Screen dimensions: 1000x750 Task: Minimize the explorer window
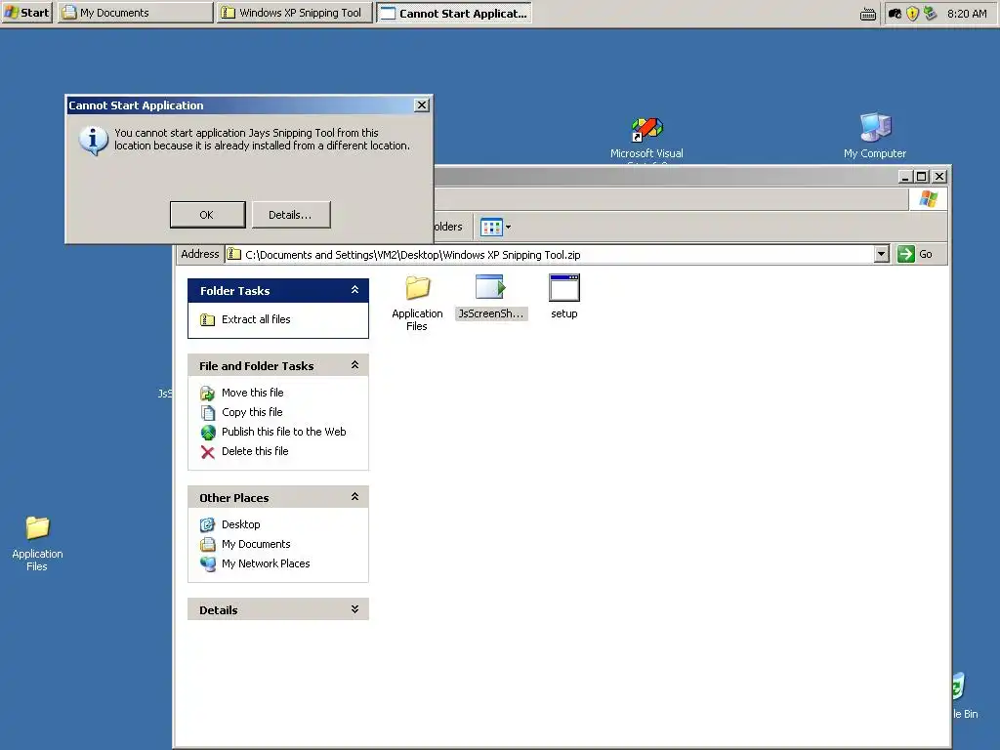pyautogui.click(x=905, y=177)
